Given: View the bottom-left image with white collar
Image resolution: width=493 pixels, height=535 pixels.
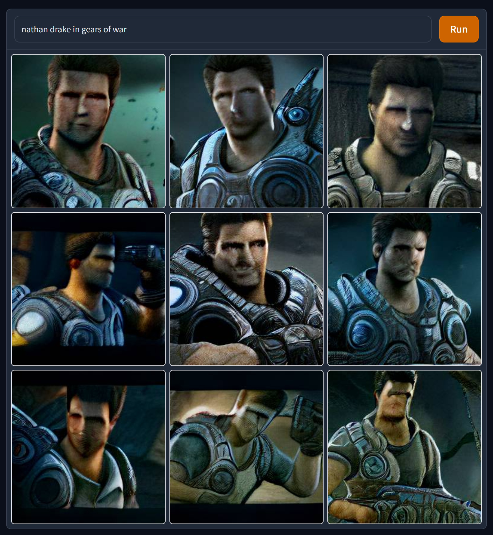Looking at the screenshot, I should [x=88, y=447].
